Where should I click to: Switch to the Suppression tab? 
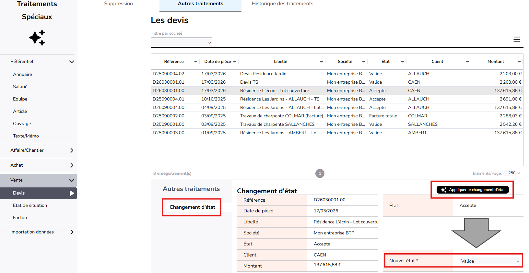[x=118, y=4]
